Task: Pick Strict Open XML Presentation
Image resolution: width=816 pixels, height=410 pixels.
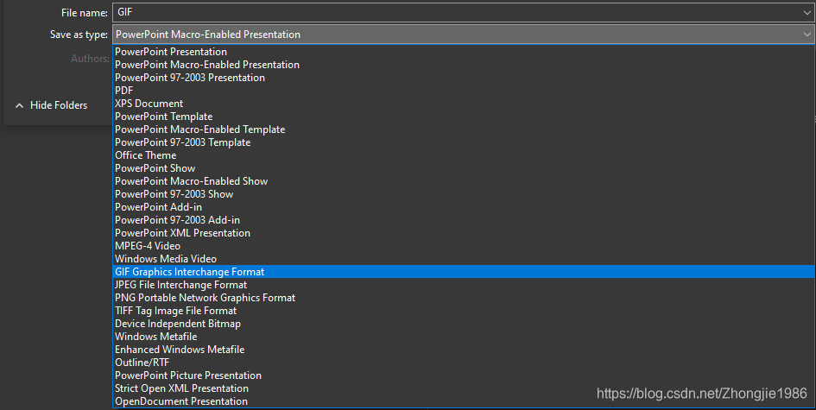Action: click(464, 388)
